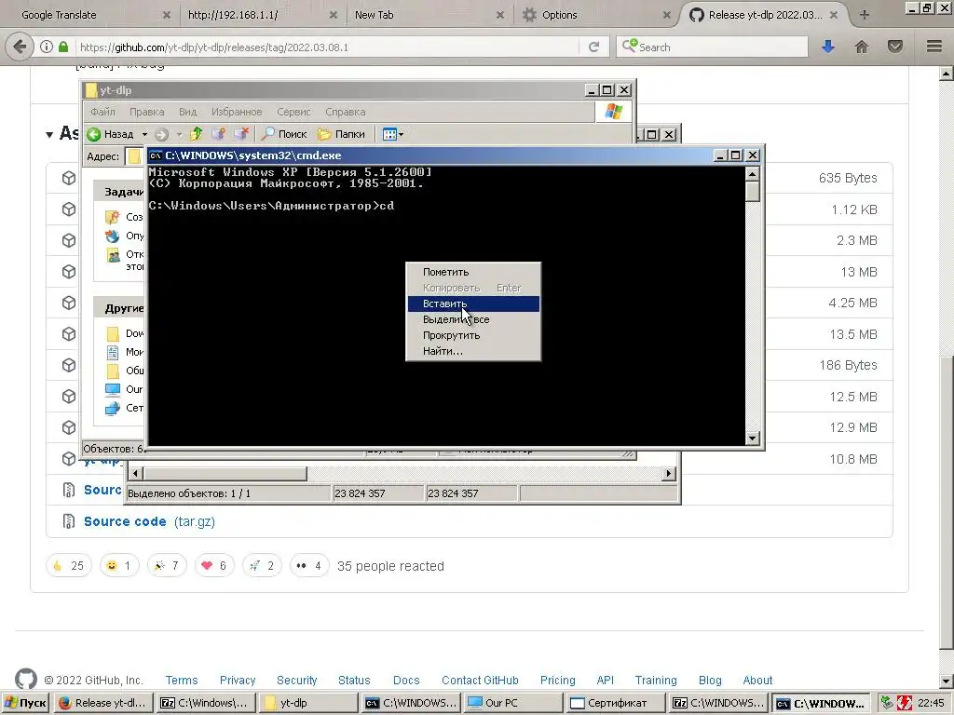Toggle heart reaction with count 6

point(214,566)
